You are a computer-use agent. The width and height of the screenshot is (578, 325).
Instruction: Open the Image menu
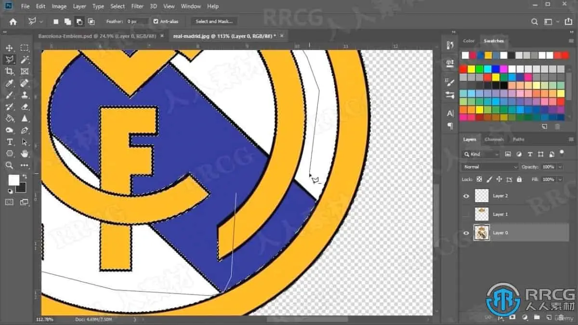(59, 6)
